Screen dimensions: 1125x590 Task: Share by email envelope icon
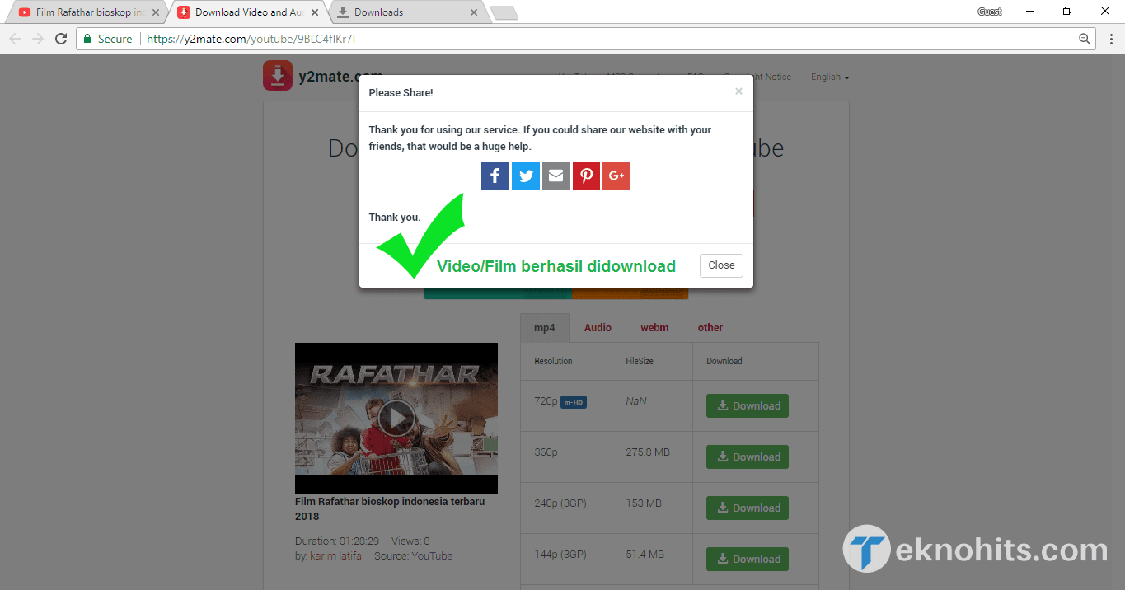point(555,176)
